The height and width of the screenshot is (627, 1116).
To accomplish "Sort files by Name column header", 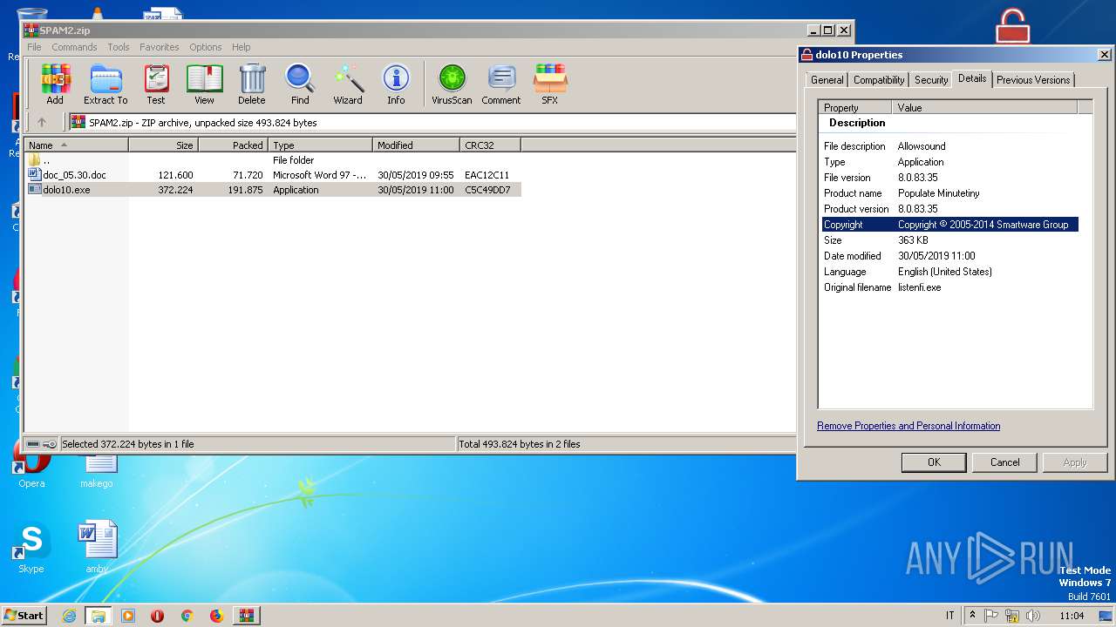I will point(77,145).
